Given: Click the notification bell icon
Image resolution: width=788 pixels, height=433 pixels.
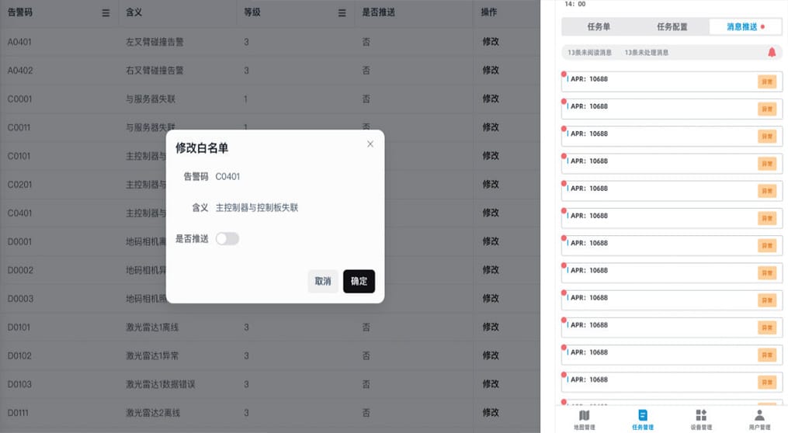Looking at the screenshot, I should tap(771, 53).
